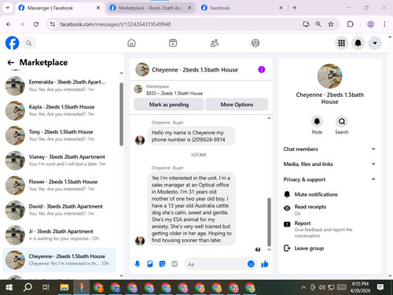The width and height of the screenshot is (393, 295).
Task: Attach a photo file icon
Action: tap(150, 264)
